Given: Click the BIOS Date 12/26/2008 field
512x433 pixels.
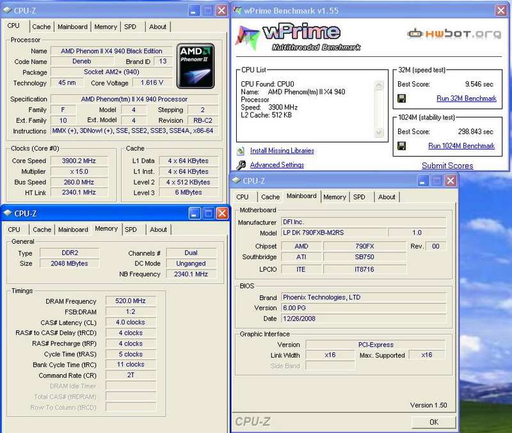Looking at the screenshot, I should click(x=364, y=319).
